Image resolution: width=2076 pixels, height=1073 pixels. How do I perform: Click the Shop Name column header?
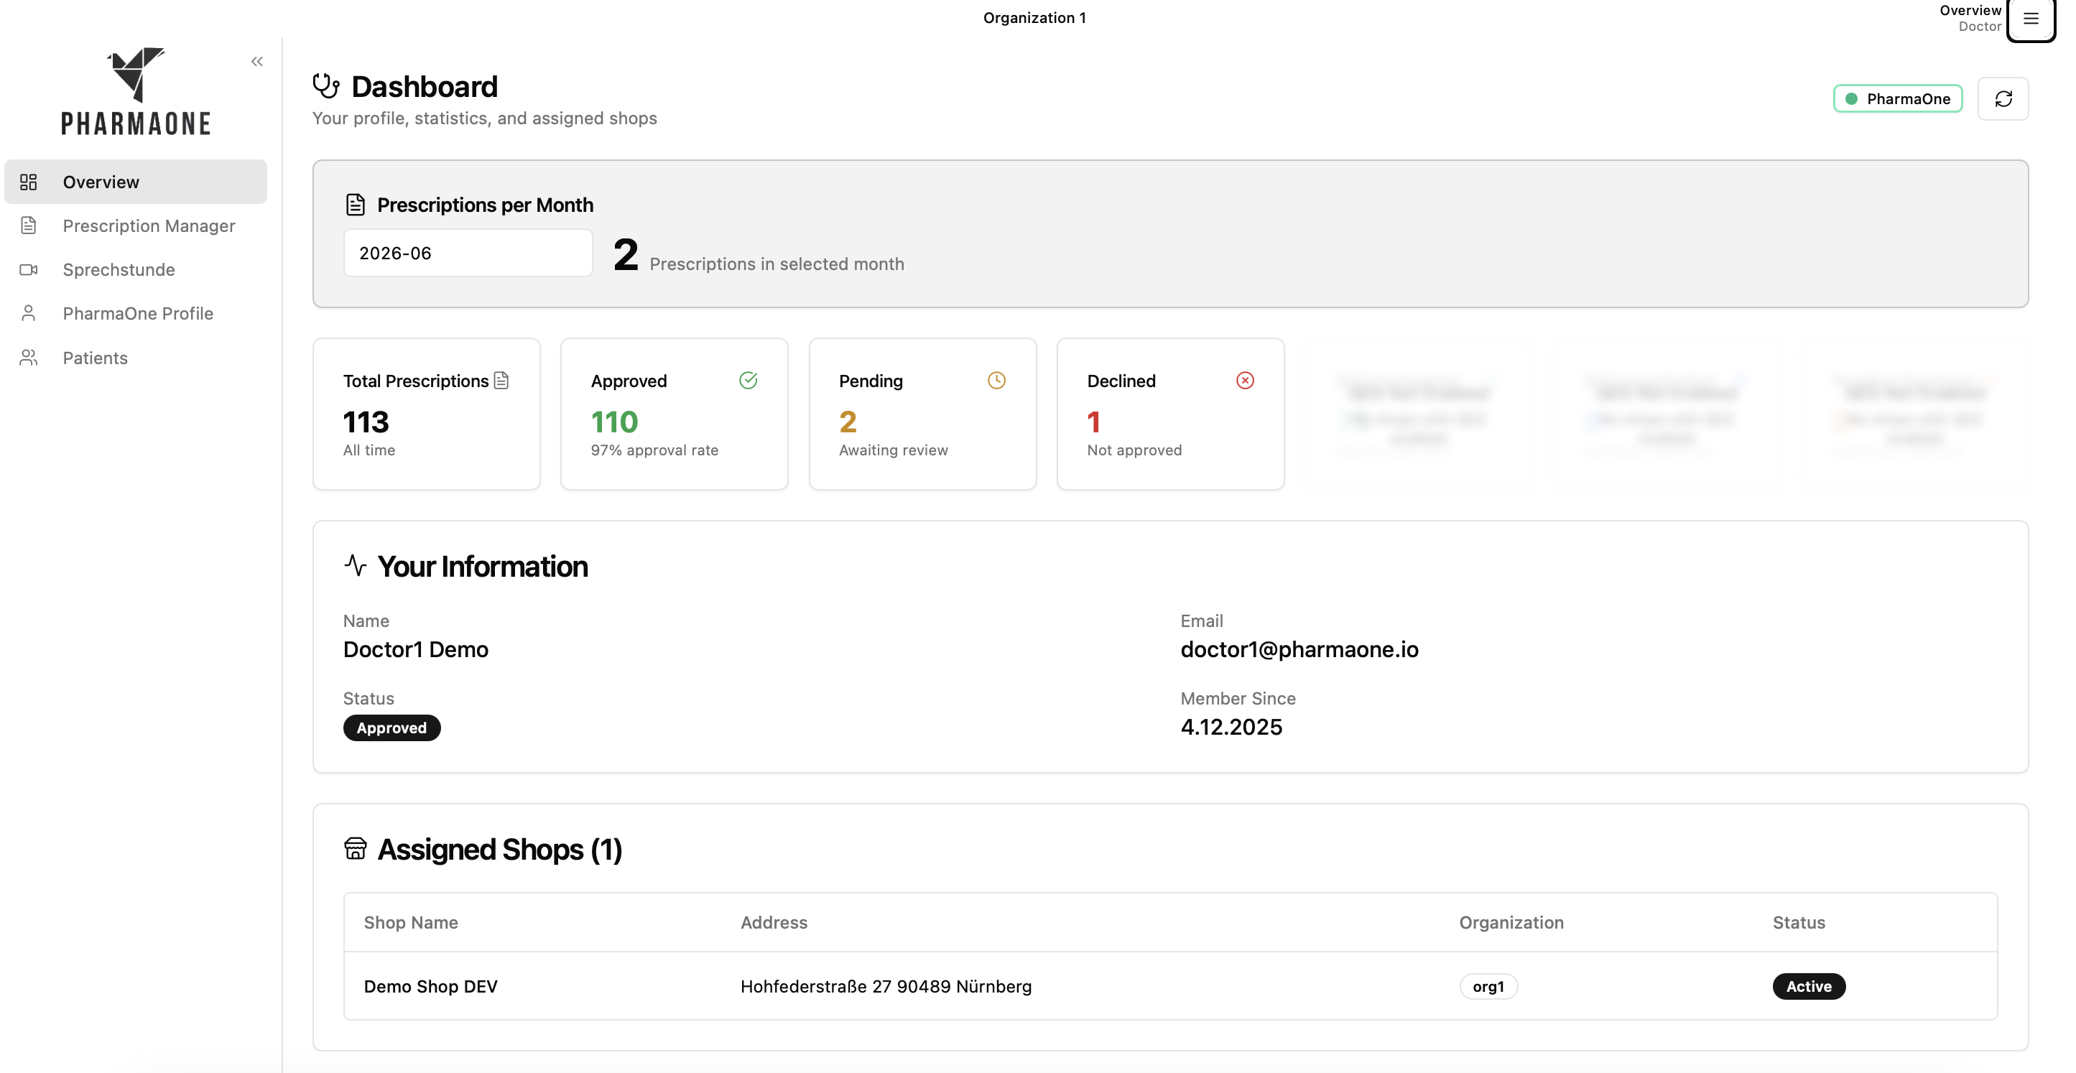tap(411, 922)
